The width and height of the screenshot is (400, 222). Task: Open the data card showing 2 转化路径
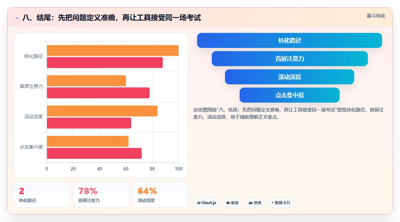tap(42, 194)
